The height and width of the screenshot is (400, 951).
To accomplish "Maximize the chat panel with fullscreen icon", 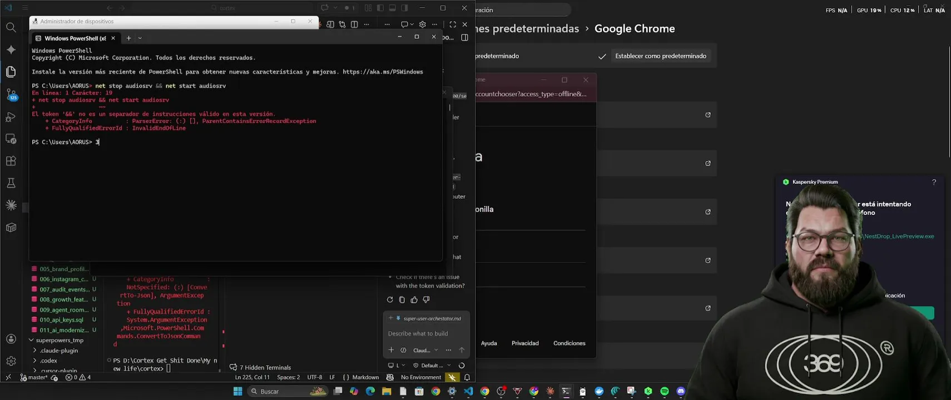I will coord(453,24).
